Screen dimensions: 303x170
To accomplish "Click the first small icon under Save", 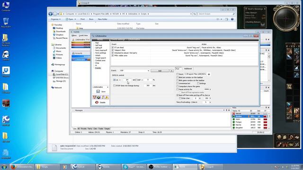I will pyautogui.click(x=95, y=97).
